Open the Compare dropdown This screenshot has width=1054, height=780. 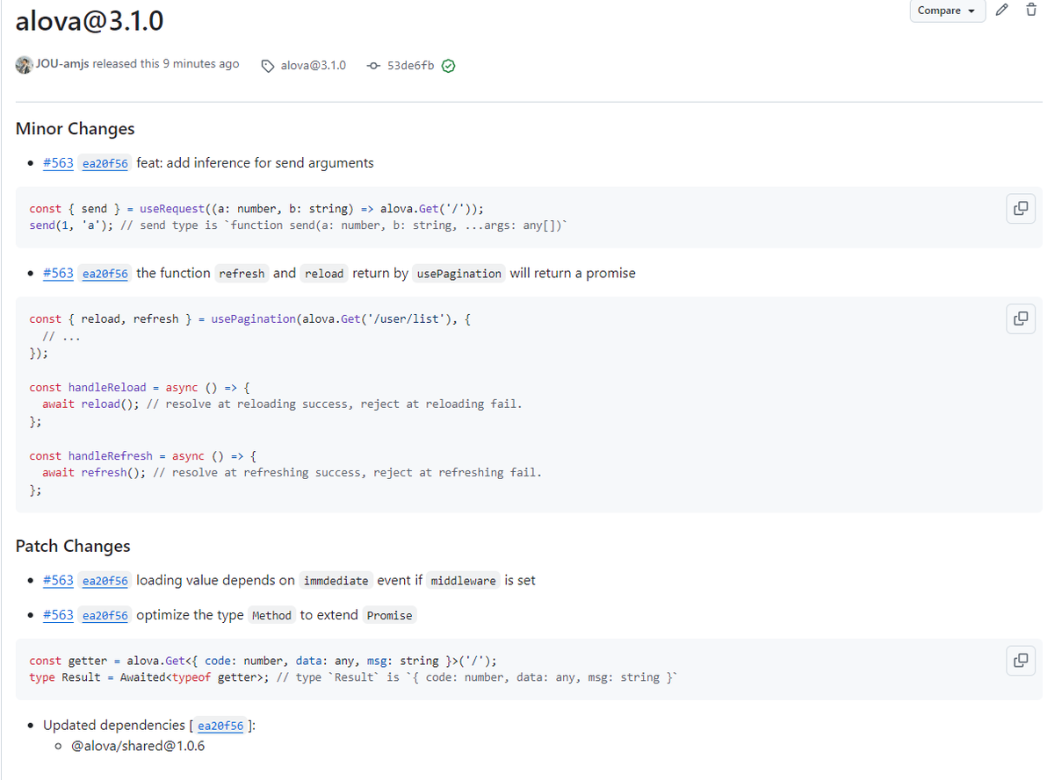[x=947, y=11]
